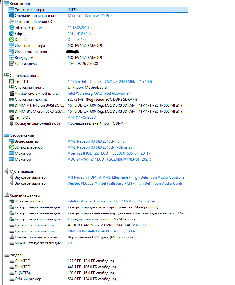Screen dimensions: 235x285
Task: Select the D: (NTFS) partition row
Action: (63, 267)
